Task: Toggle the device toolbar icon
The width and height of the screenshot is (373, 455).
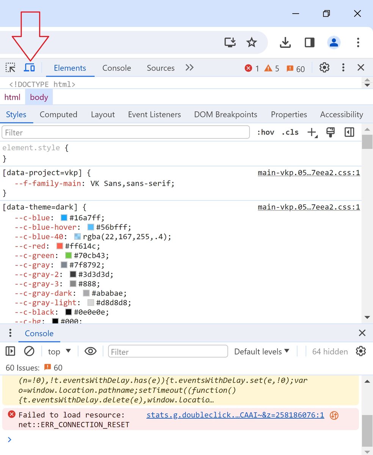Action: coord(29,68)
